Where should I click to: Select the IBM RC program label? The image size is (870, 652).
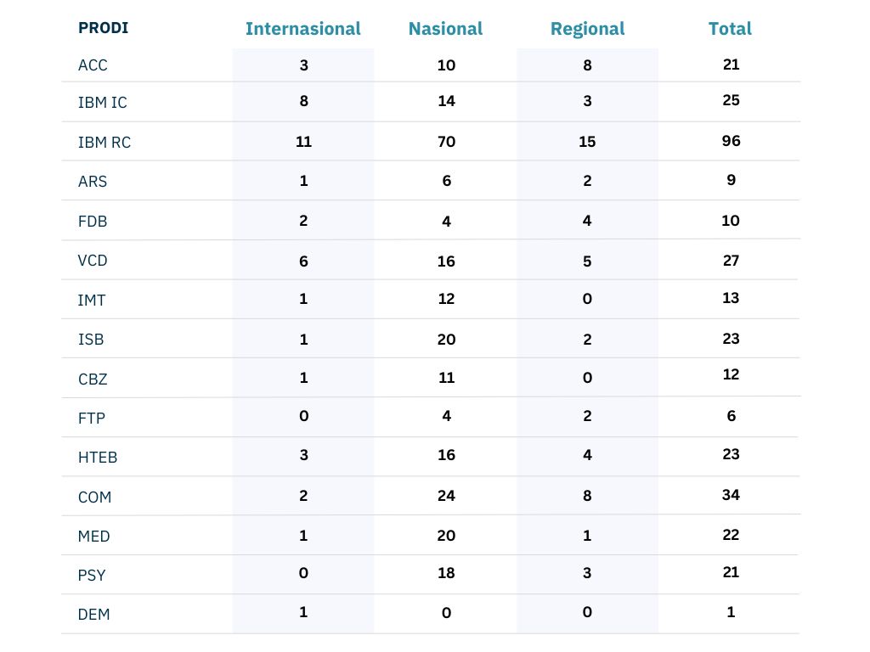click(x=105, y=143)
